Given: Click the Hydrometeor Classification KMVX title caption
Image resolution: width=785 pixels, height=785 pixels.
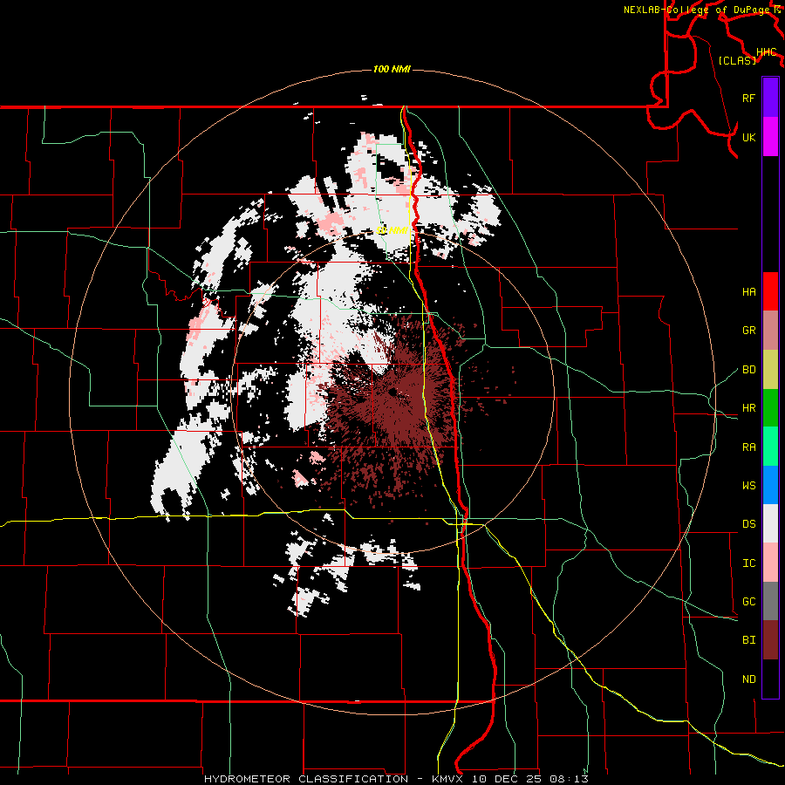Looking at the screenshot, I should (396, 779).
